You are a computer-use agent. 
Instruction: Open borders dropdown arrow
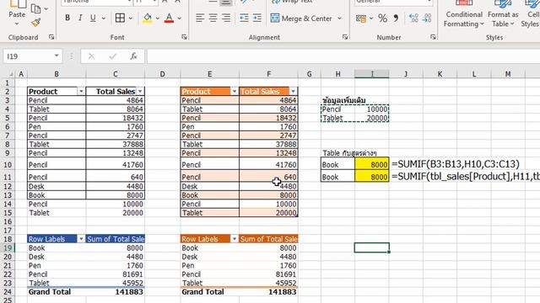click(x=131, y=19)
